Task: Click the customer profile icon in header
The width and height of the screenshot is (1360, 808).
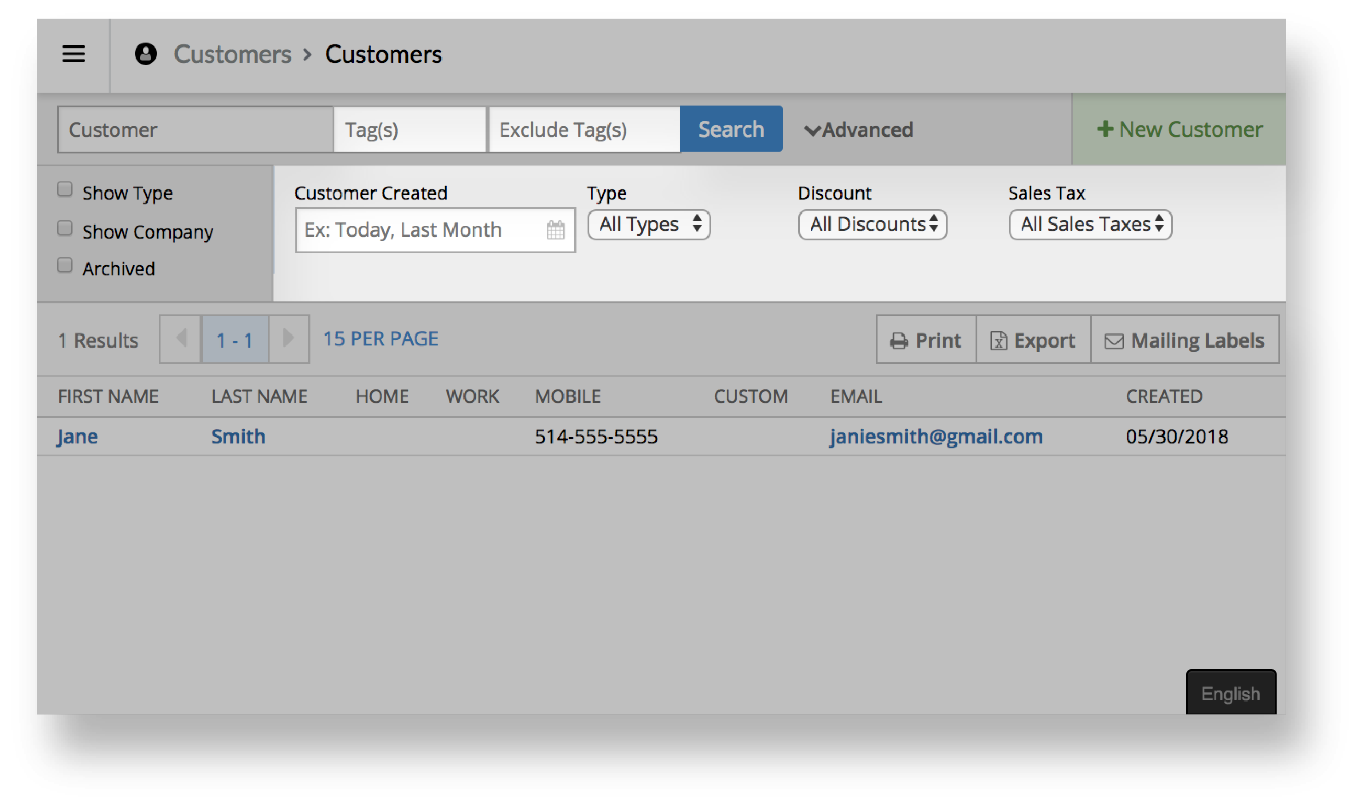Action: coord(145,54)
